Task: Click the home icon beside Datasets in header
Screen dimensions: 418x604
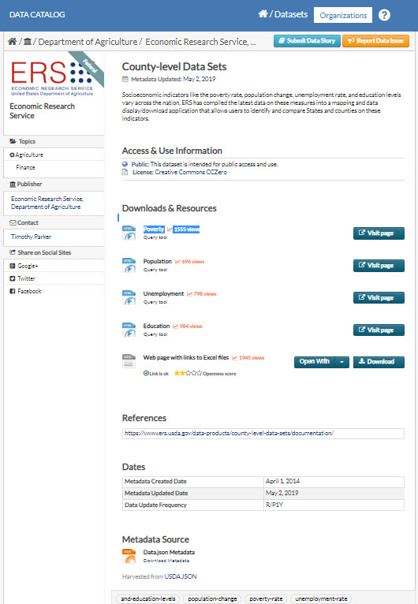Action: pyautogui.click(x=263, y=14)
